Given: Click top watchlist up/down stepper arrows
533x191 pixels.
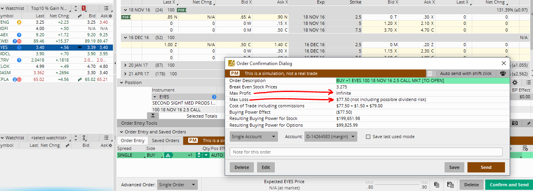Looking at the screenshot, I should pyautogui.click(x=76, y=8).
